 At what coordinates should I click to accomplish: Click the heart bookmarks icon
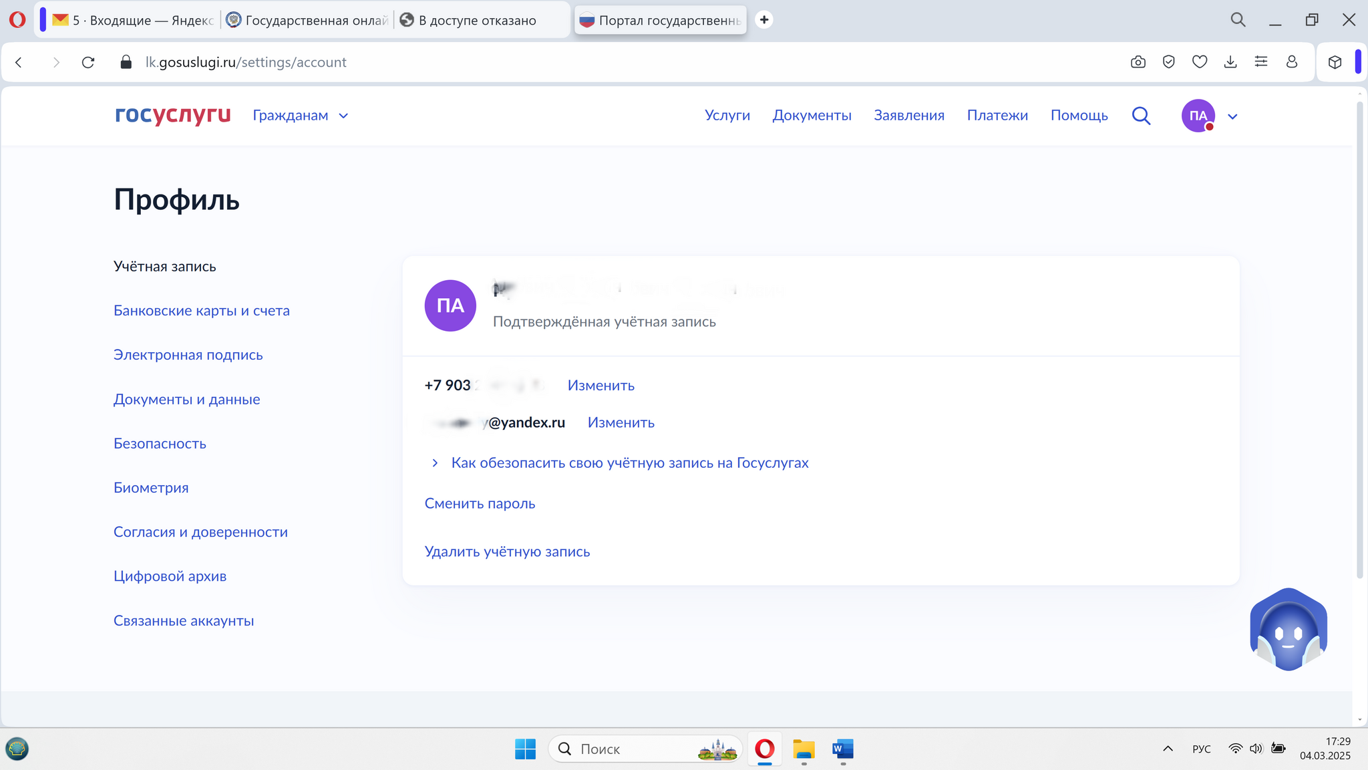1199,62
